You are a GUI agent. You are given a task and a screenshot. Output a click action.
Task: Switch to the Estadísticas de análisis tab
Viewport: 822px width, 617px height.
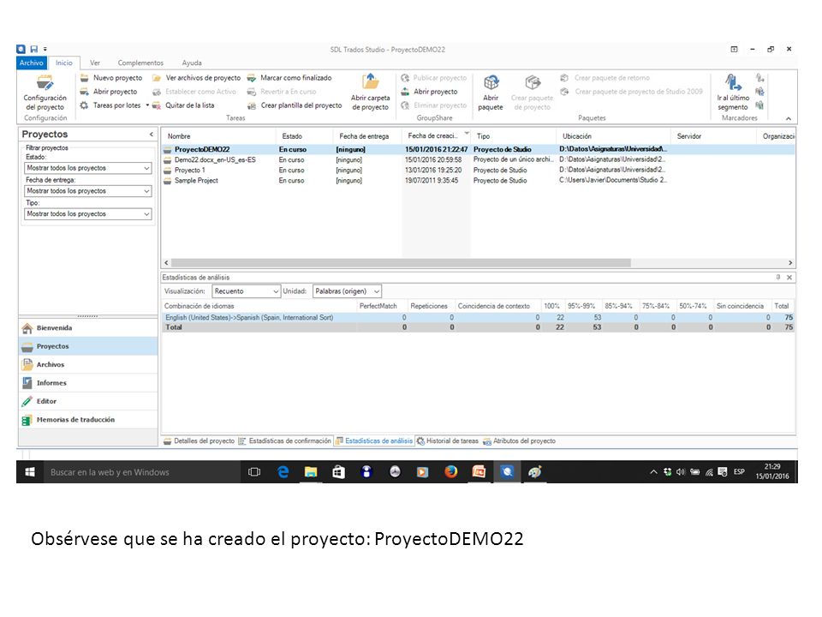click(x=374, y=441)
